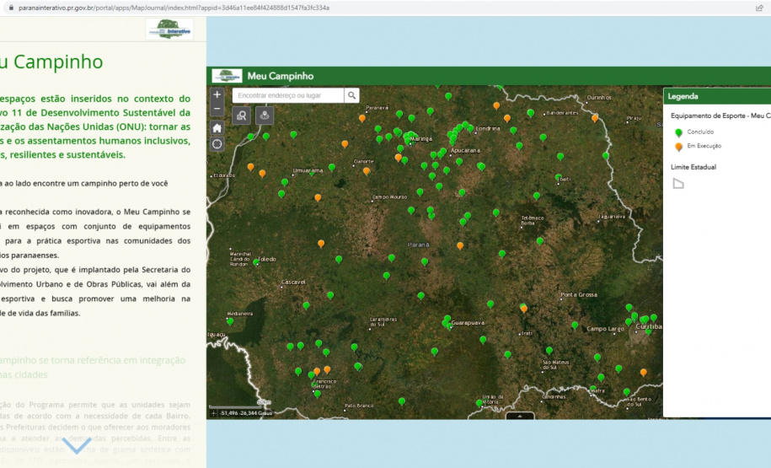Click the Paraná Interativo logo in map header
The width and height of the screenshot is (771, 468).
pos(226,76)
